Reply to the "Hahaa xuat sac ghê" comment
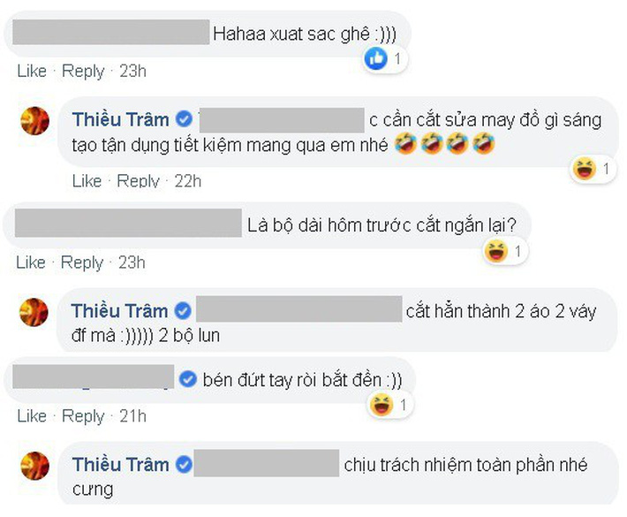 (83, 71)
